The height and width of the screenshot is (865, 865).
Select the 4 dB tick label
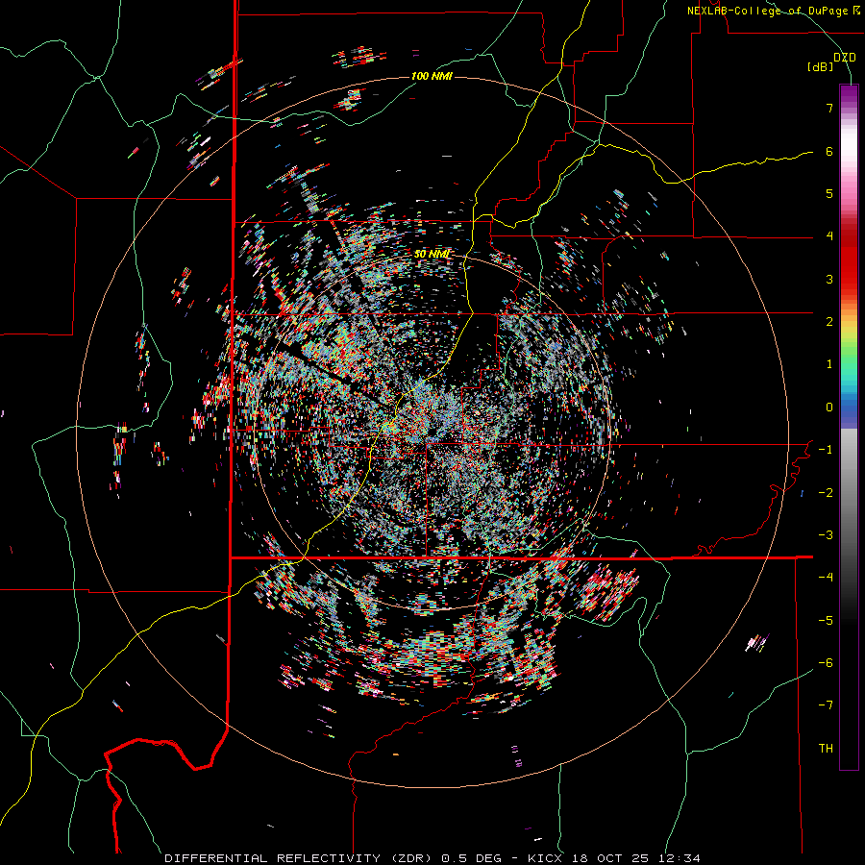pyautogui.click(x=829, y=236)
